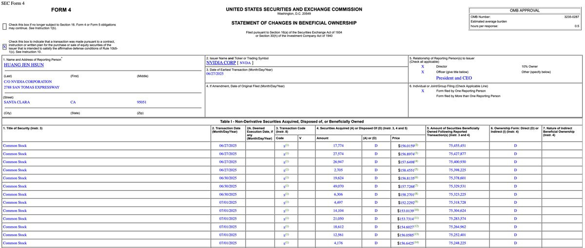Viewport: 585px width, 248px height.
Task: Open footnote (14) next to price $156.6425
Action: tap(417, 243)
